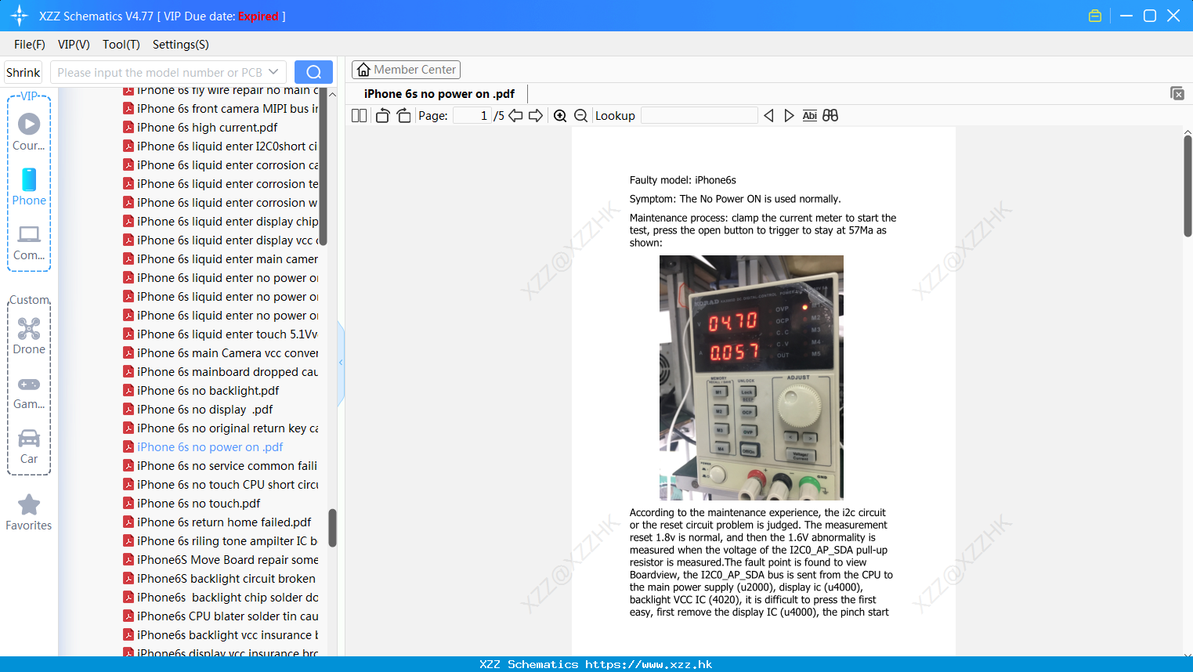
Task: Close the open PDF tab panel icon
Action: click(x=1177, y=93)
